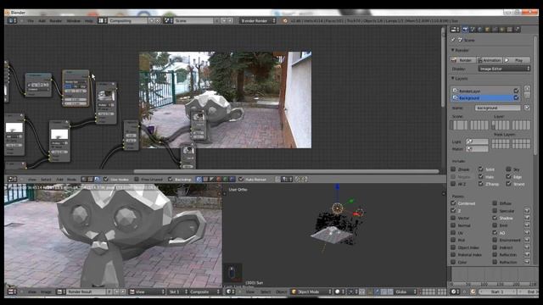Toggle the Free Unused checkbox
Image resolution: width=543 pixels, height=305 pixels.
(137, 179)
